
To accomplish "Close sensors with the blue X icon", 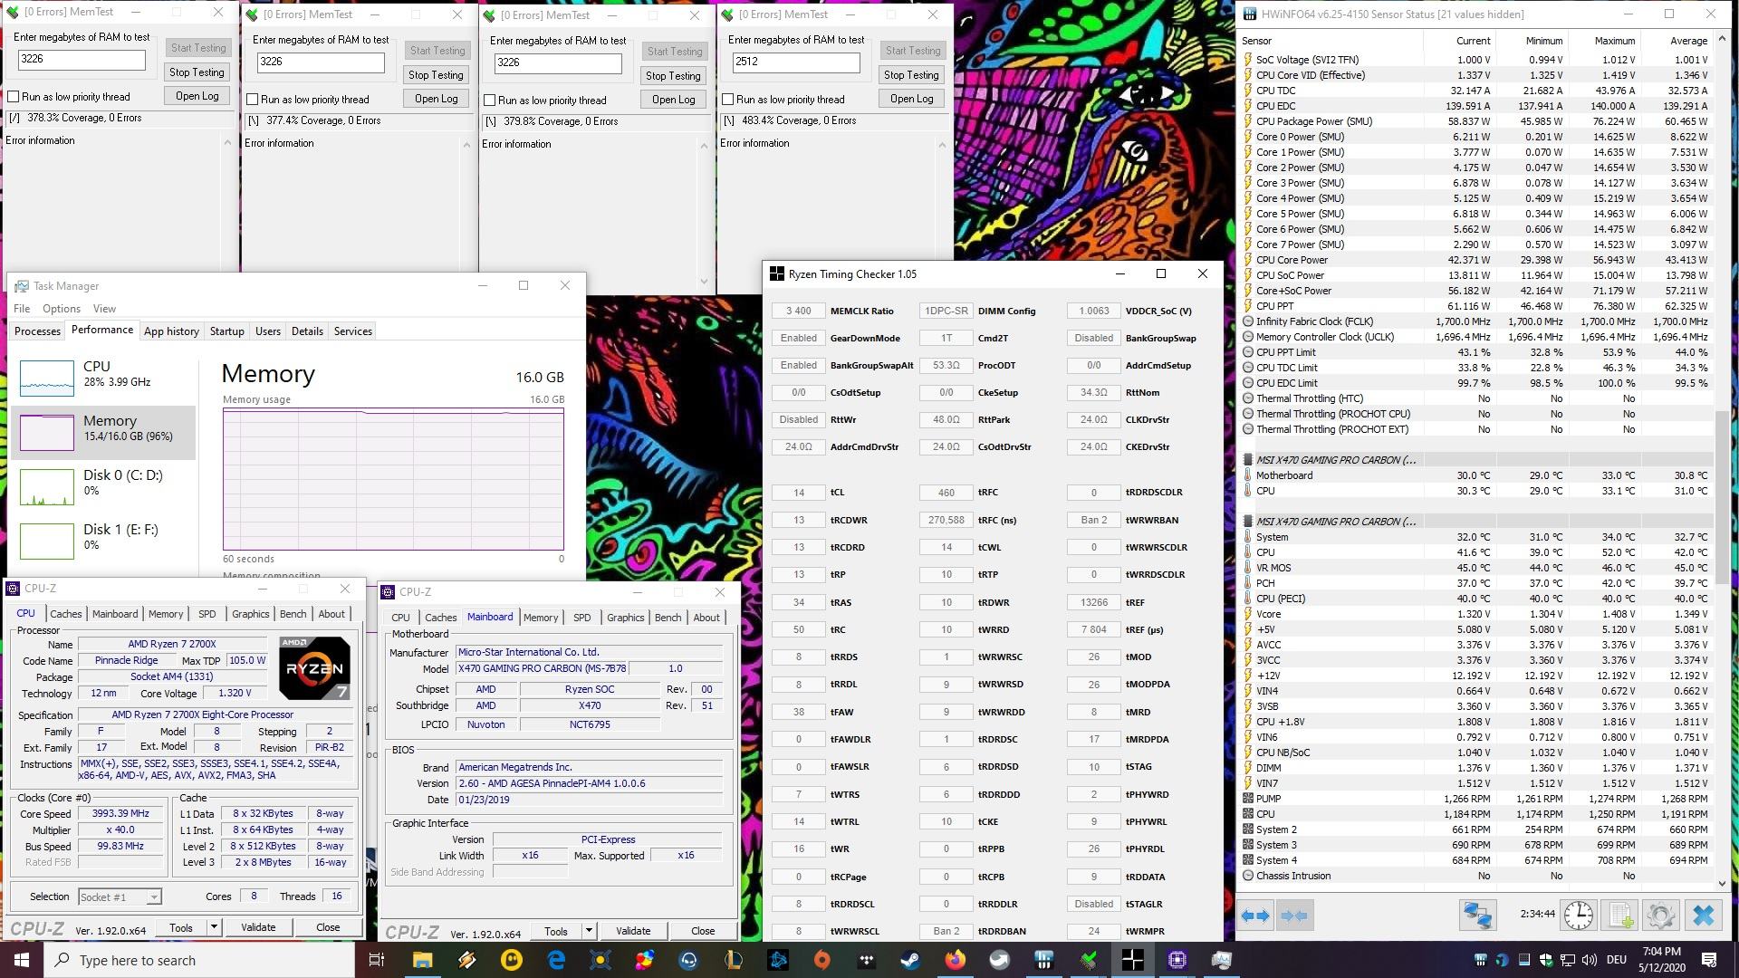I will point(1703,916).
